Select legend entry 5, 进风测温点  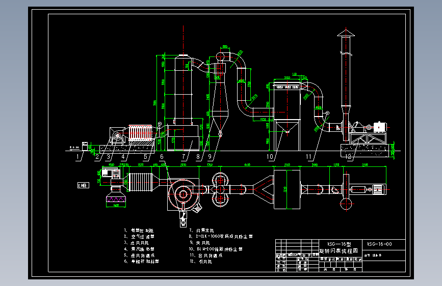point(139,255)
